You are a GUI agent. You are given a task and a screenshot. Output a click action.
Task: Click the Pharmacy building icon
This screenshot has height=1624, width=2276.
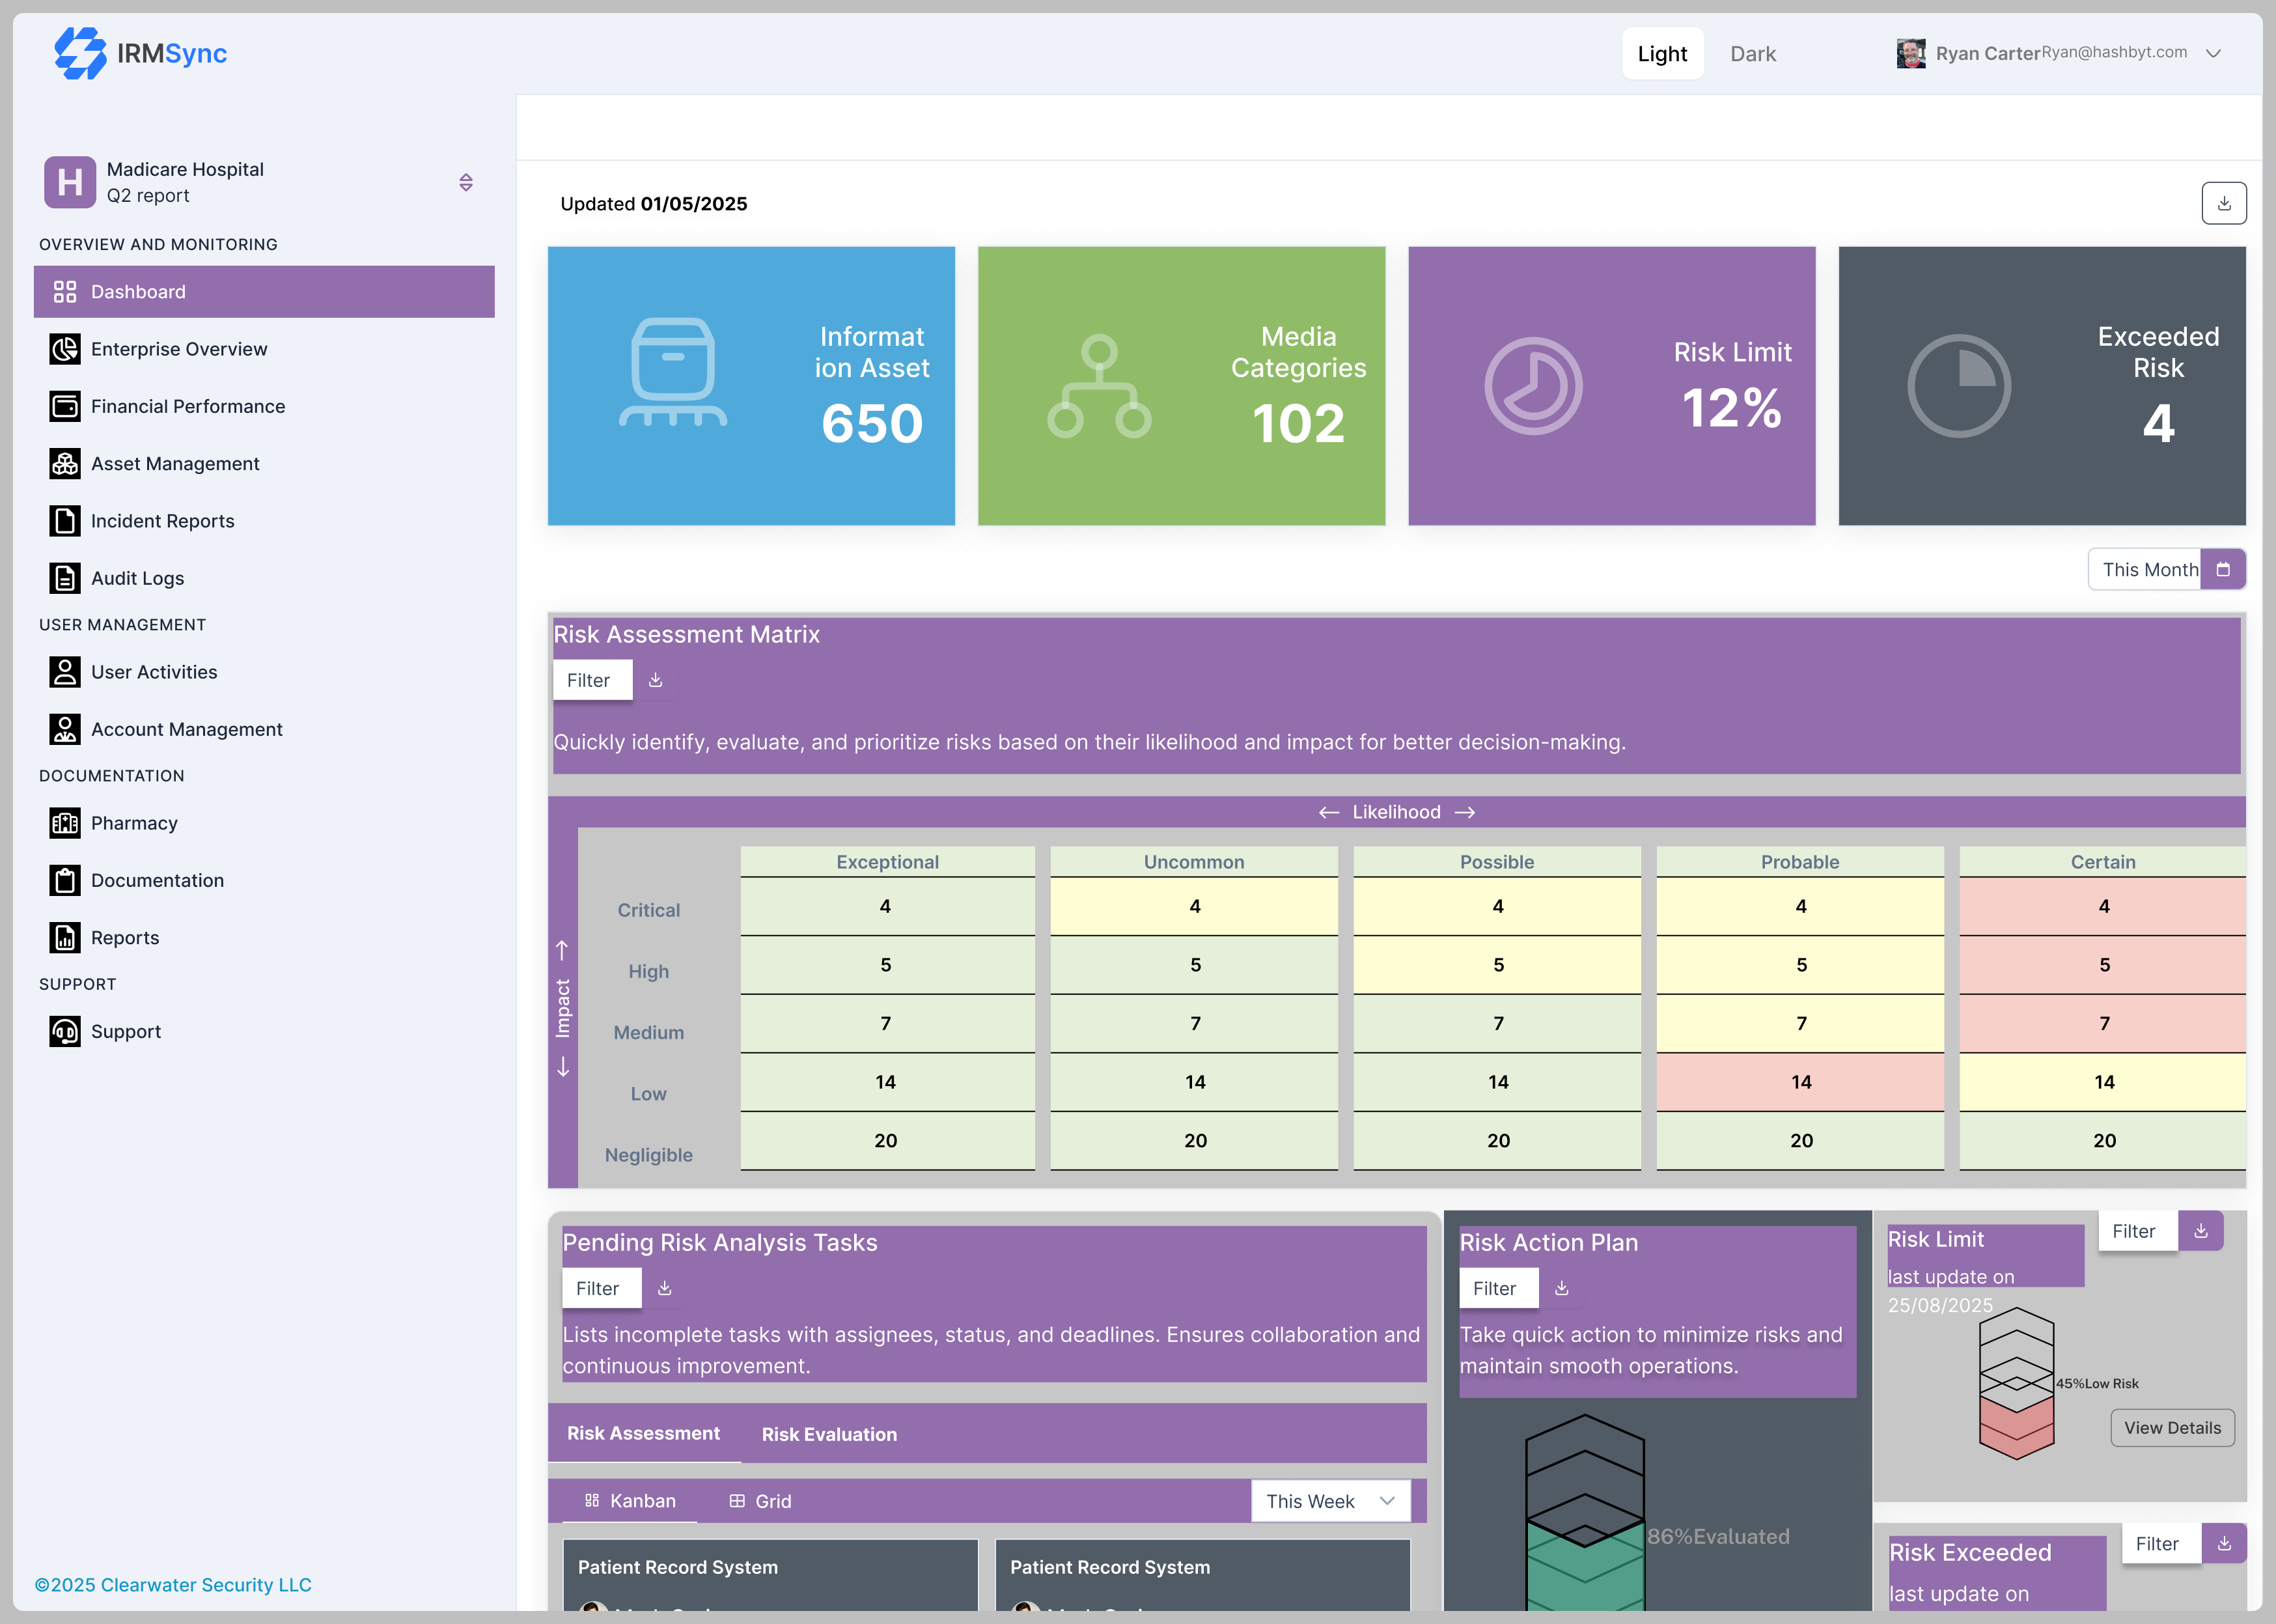pyautogui.click(x=65, y=823)
